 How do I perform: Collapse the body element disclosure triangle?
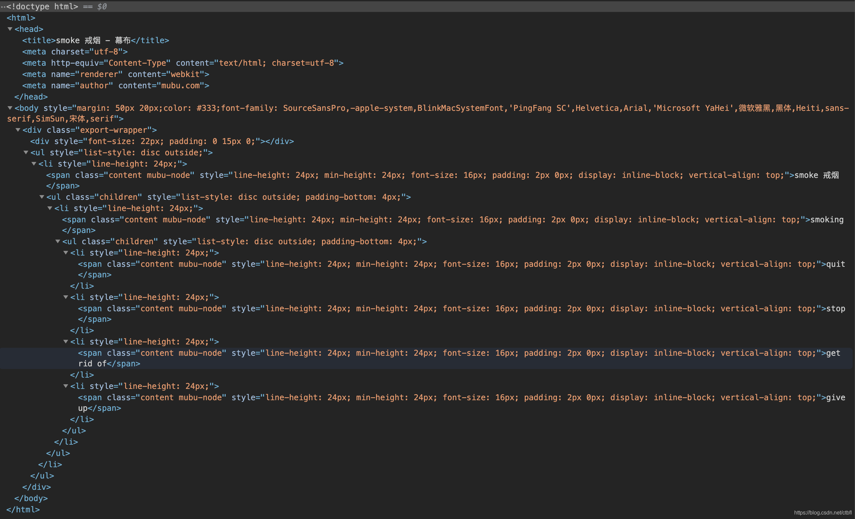[10, 108]
